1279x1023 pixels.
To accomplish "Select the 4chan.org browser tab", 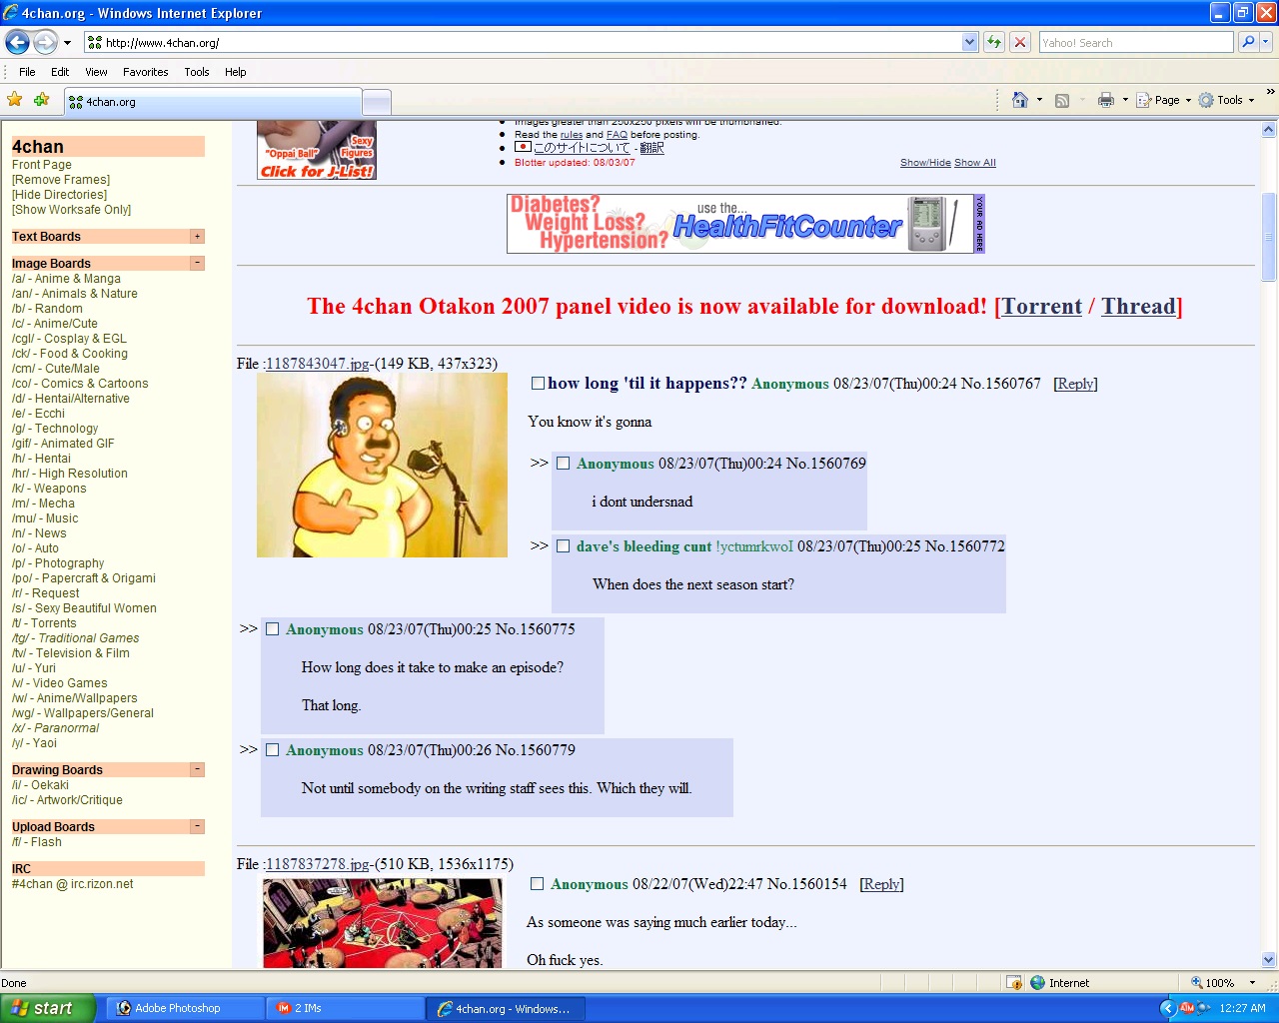I will (213, 102).
